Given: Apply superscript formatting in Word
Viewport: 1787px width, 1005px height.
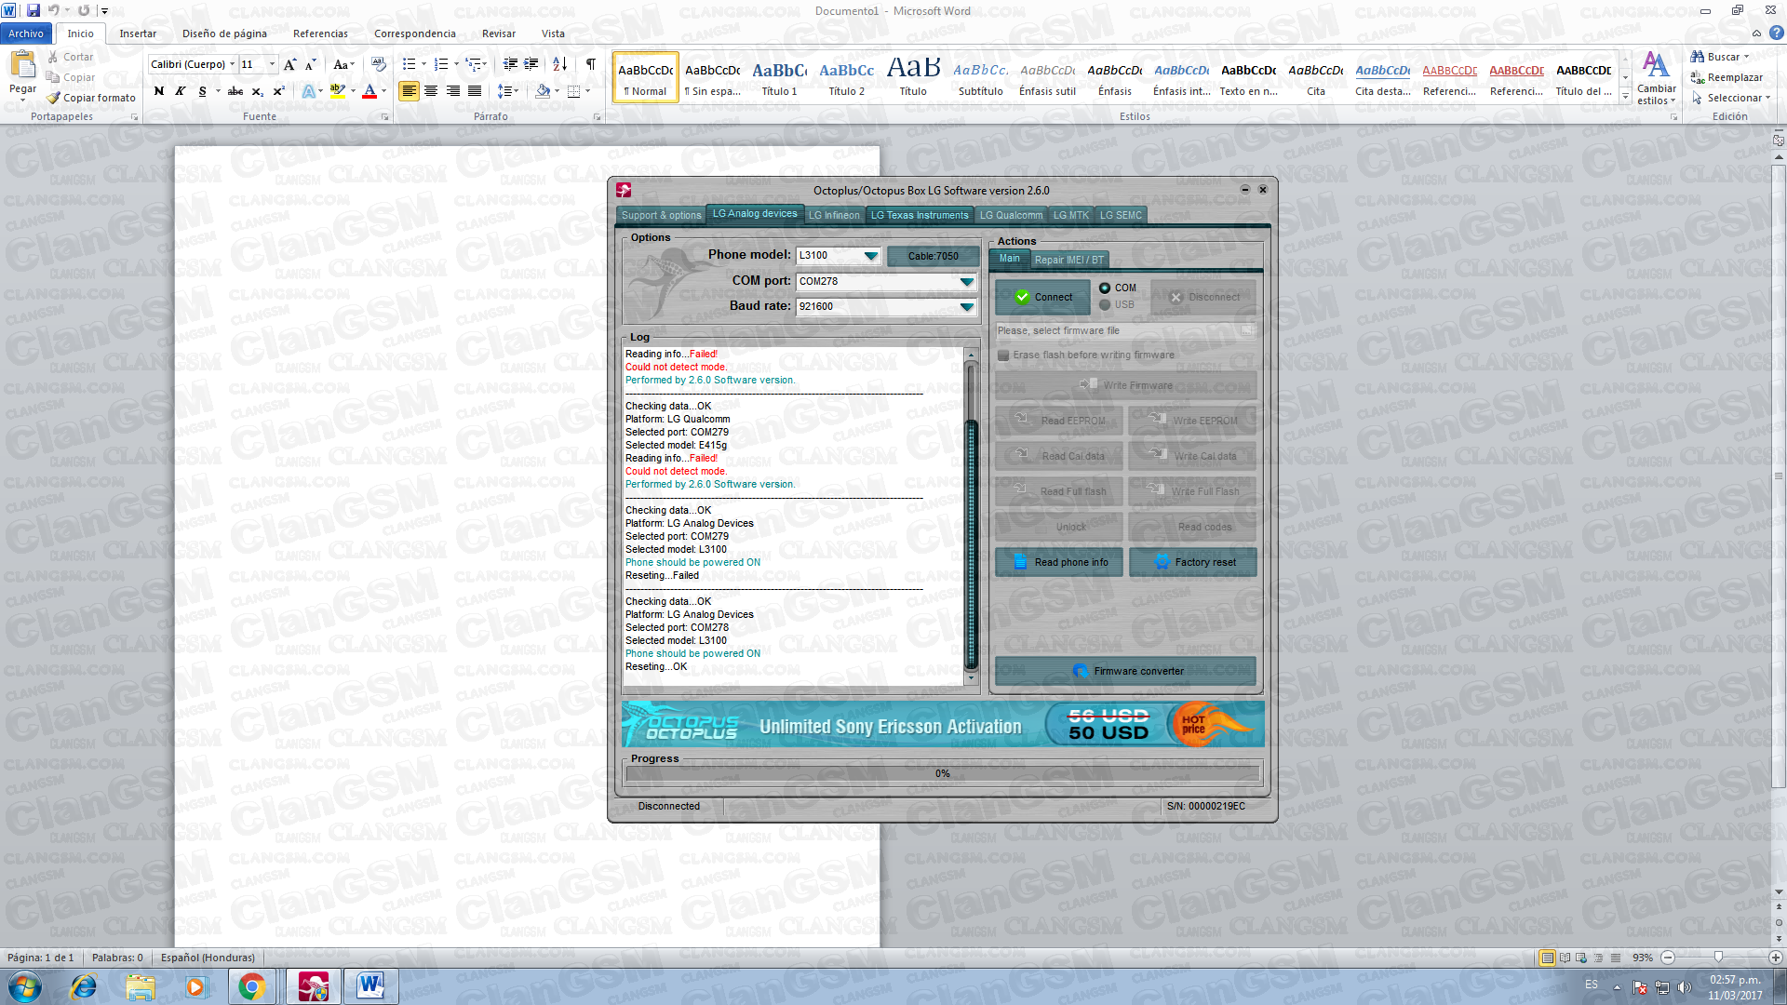Looking at the screenshot, I should pyautogui.click(x=278, y=91).
